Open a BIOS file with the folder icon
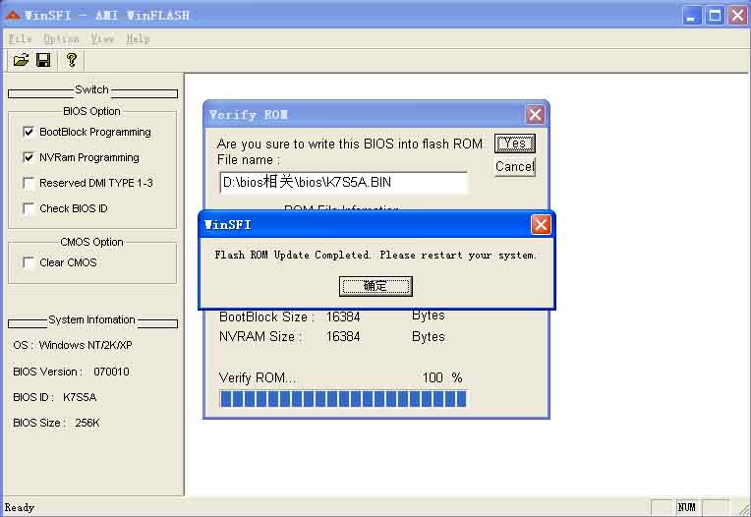751x517 pixels. click(x=21, y=60)
